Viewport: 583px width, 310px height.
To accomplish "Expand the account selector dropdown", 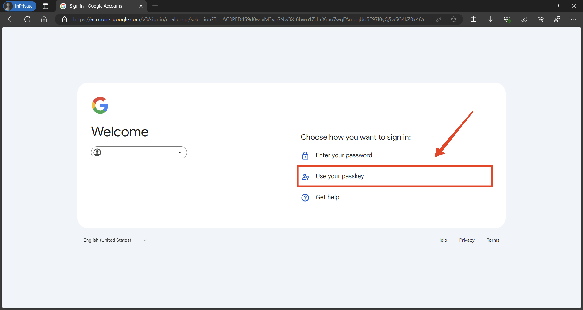I will pyautogui.click(x=139, y=152).
